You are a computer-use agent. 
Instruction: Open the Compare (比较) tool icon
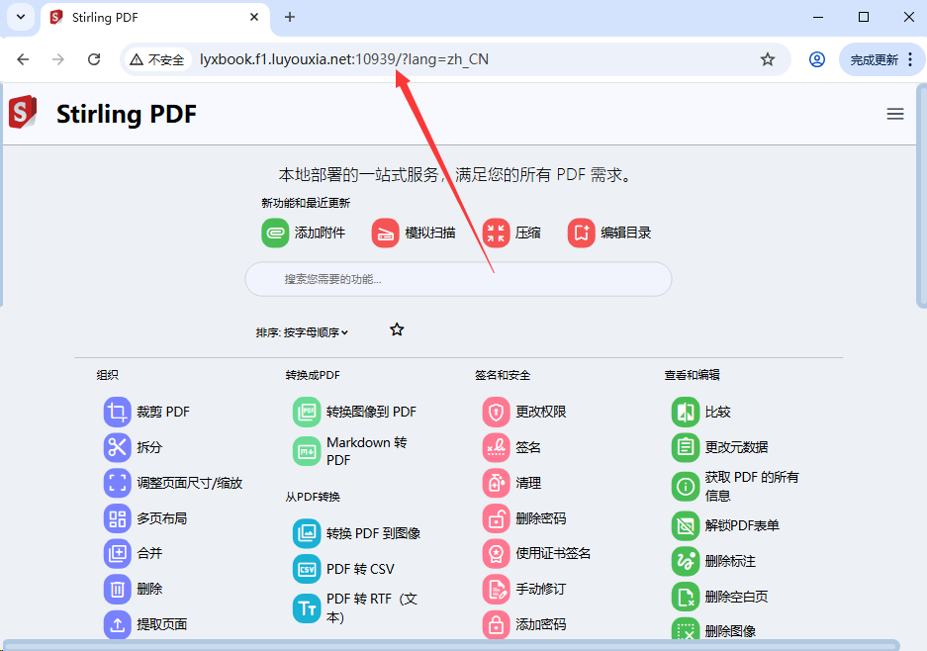point(686,412)
